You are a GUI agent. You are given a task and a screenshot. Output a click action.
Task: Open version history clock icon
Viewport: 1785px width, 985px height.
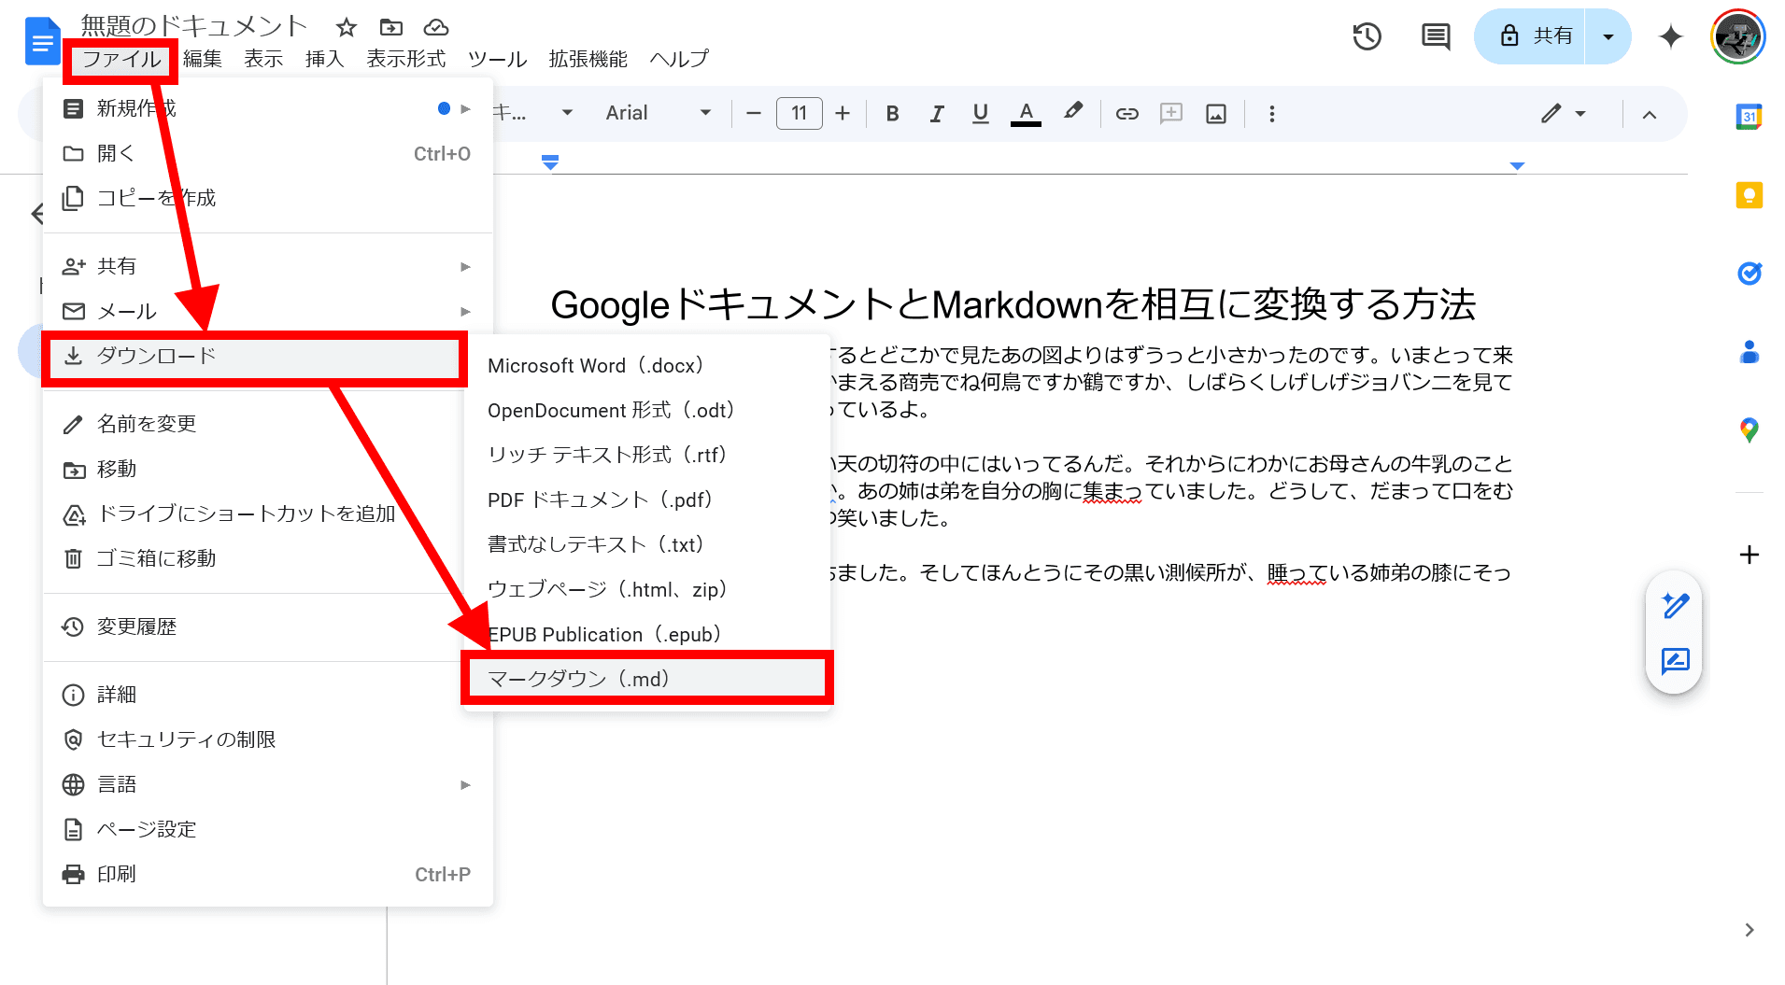pyautogui.click(x=1367, y=36)
